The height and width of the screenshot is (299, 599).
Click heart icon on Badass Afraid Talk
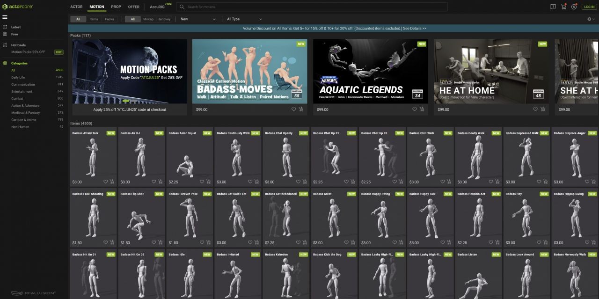pos(106,182)
